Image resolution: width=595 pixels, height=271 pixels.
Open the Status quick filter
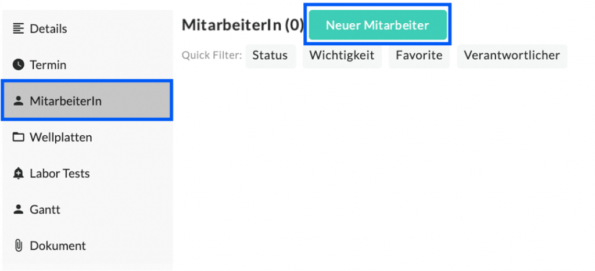click(x=270, y=56)
